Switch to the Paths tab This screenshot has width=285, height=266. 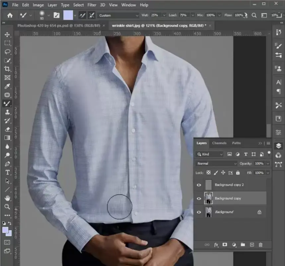(x=236, y=143)
